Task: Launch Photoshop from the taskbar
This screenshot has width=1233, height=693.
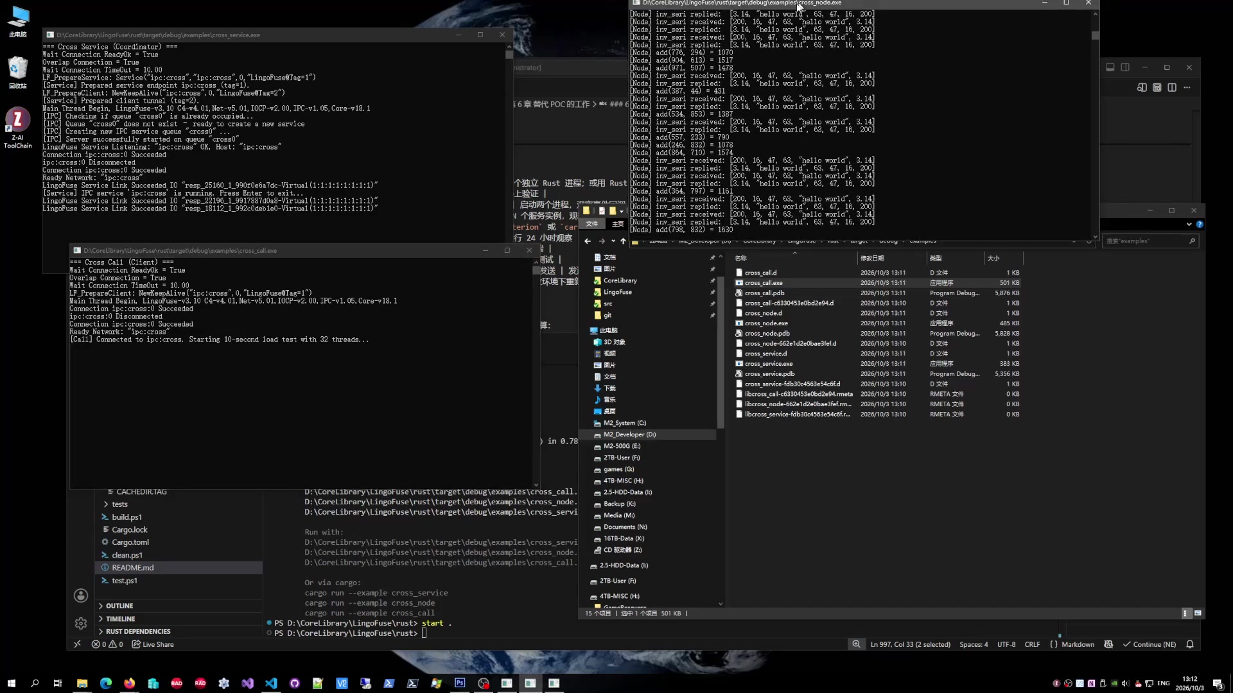Action: 460,683
